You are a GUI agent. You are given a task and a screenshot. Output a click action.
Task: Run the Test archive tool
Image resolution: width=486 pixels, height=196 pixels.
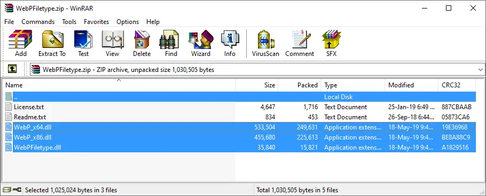pos(83,44)
